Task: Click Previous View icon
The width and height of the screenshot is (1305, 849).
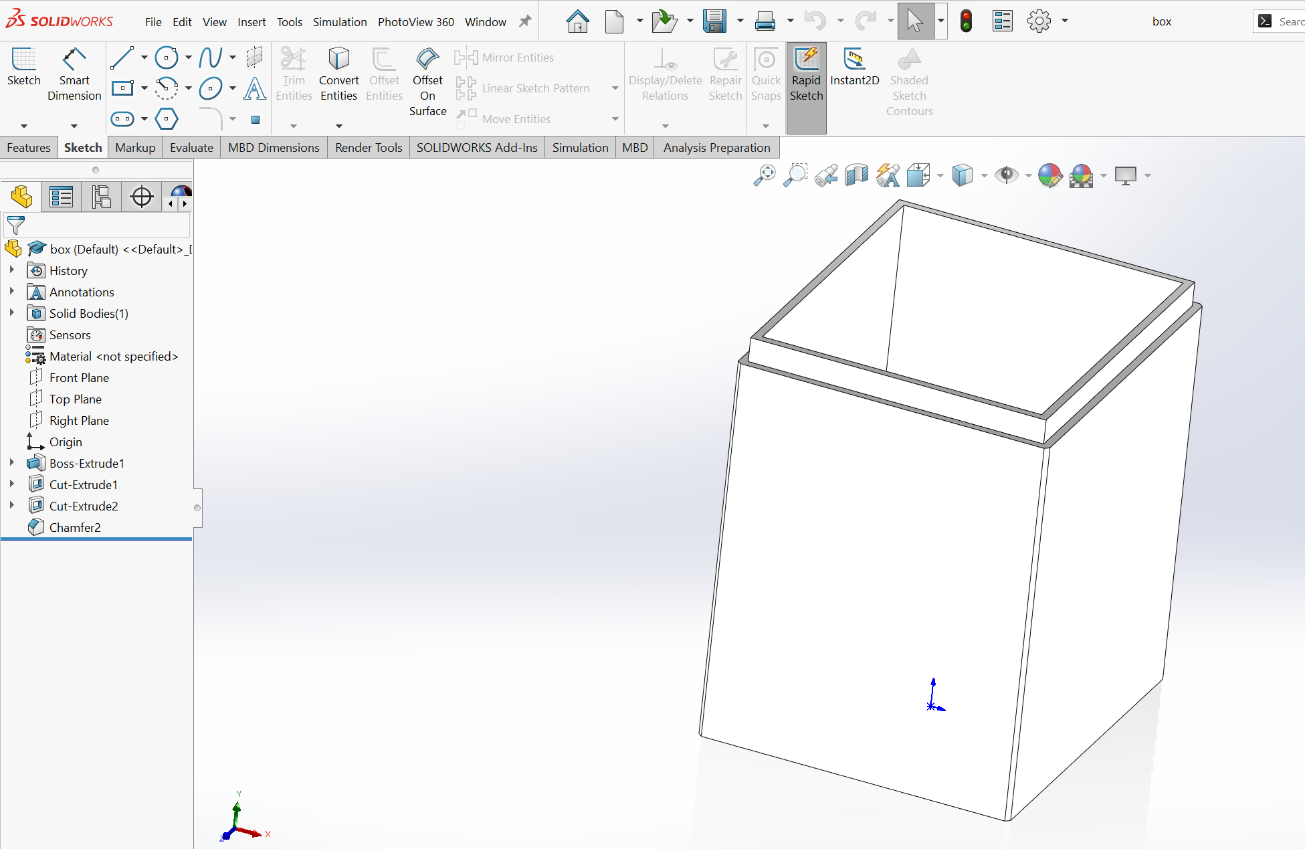Action: tap(826, 175)
